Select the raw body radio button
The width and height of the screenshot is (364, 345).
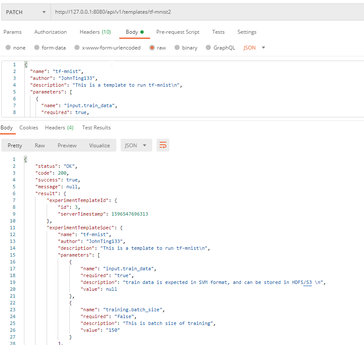152,47
